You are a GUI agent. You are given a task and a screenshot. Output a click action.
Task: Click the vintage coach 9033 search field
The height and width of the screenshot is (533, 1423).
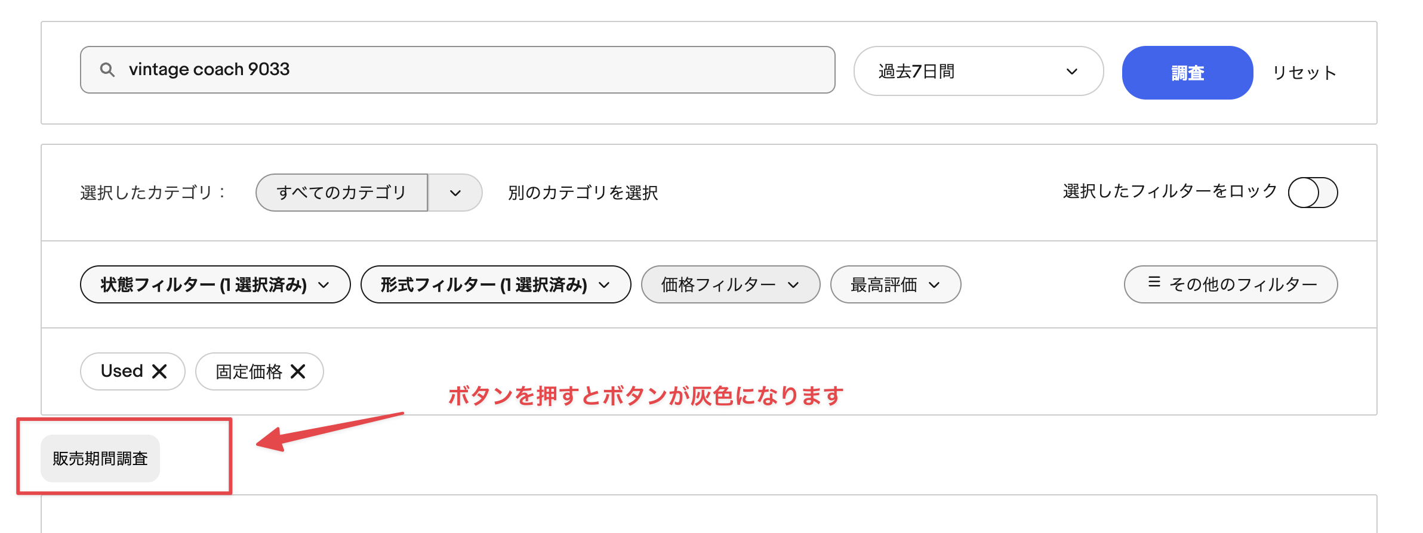458,70
